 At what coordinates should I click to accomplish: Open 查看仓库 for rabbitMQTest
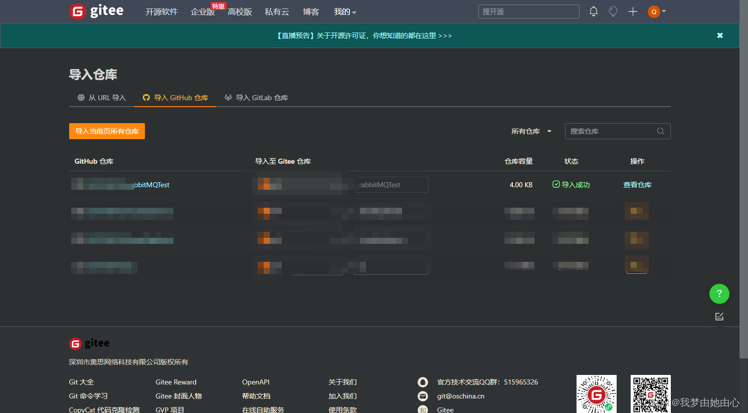point(637,185)
